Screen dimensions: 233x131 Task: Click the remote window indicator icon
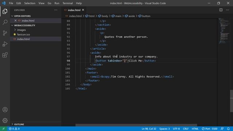click(x=3, y=129)
